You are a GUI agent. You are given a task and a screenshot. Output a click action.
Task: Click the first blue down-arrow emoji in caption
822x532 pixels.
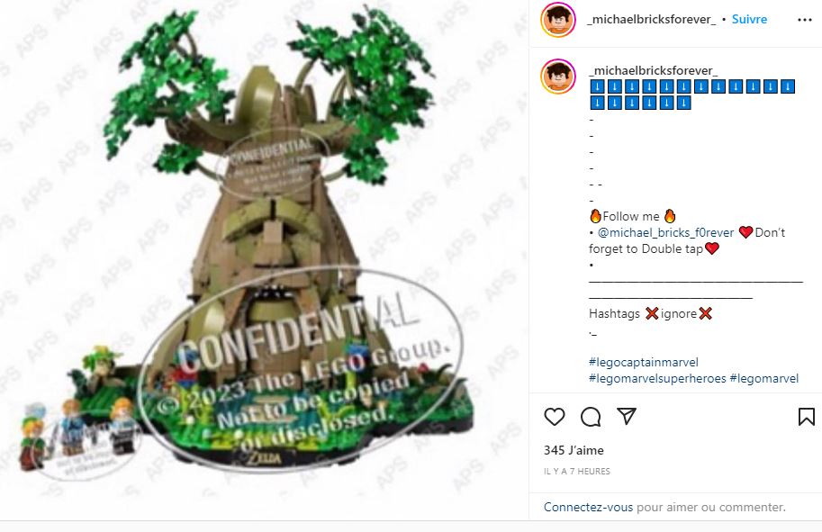pos(597,86)
